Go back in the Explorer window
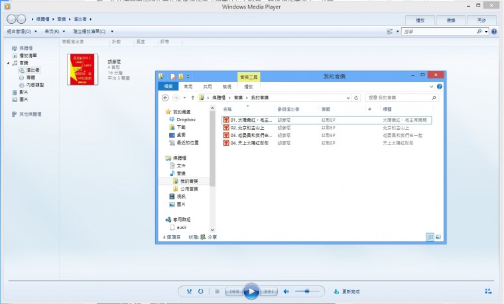The image size is (504, 304). [x=165, y=97]
